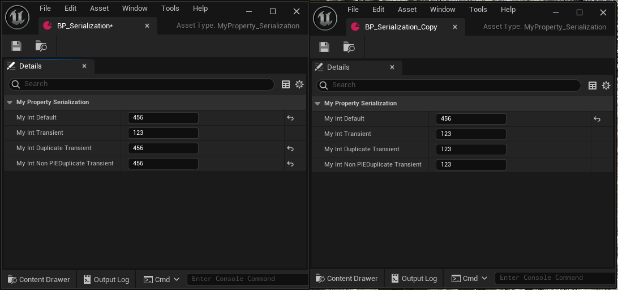The image size is (618, 290).
Task: Open details settings gear in the left window
Action: (299, 84)
